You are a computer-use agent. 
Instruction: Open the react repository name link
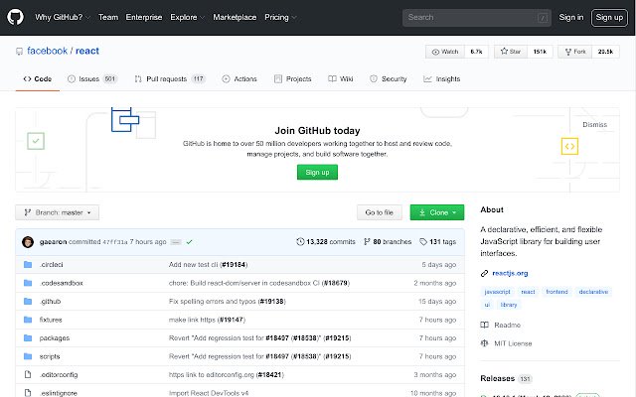(x=87, y=51)
